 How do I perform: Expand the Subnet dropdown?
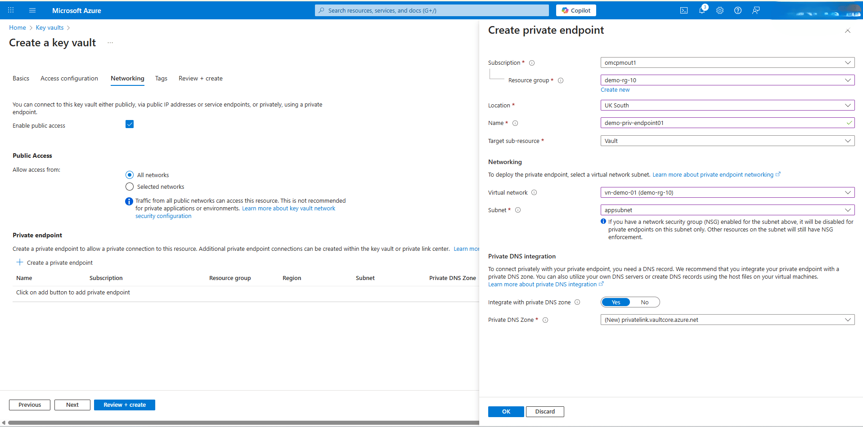[x=848, y=210]
